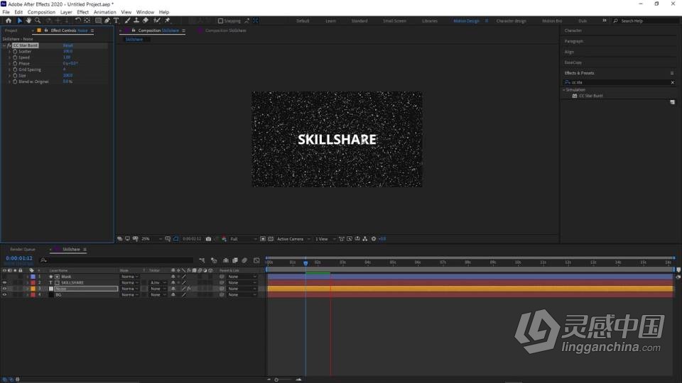
Task: Open the Effect menu
Action: 82,12
